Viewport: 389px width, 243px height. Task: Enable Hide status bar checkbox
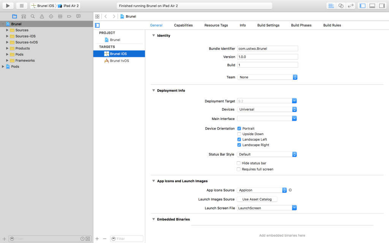(x=239, y=163)
